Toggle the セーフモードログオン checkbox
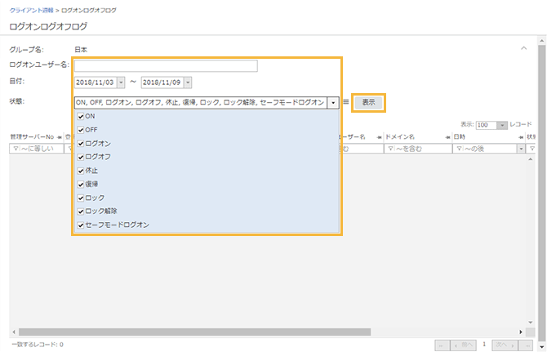This screenshot has height=352, width=547. (80, 224)
